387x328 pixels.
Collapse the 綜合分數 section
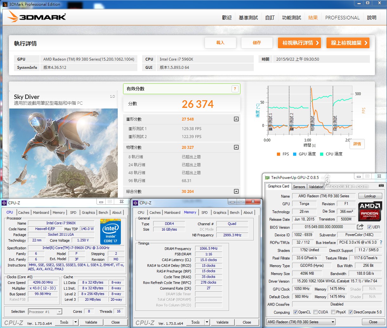click(236, 192)
